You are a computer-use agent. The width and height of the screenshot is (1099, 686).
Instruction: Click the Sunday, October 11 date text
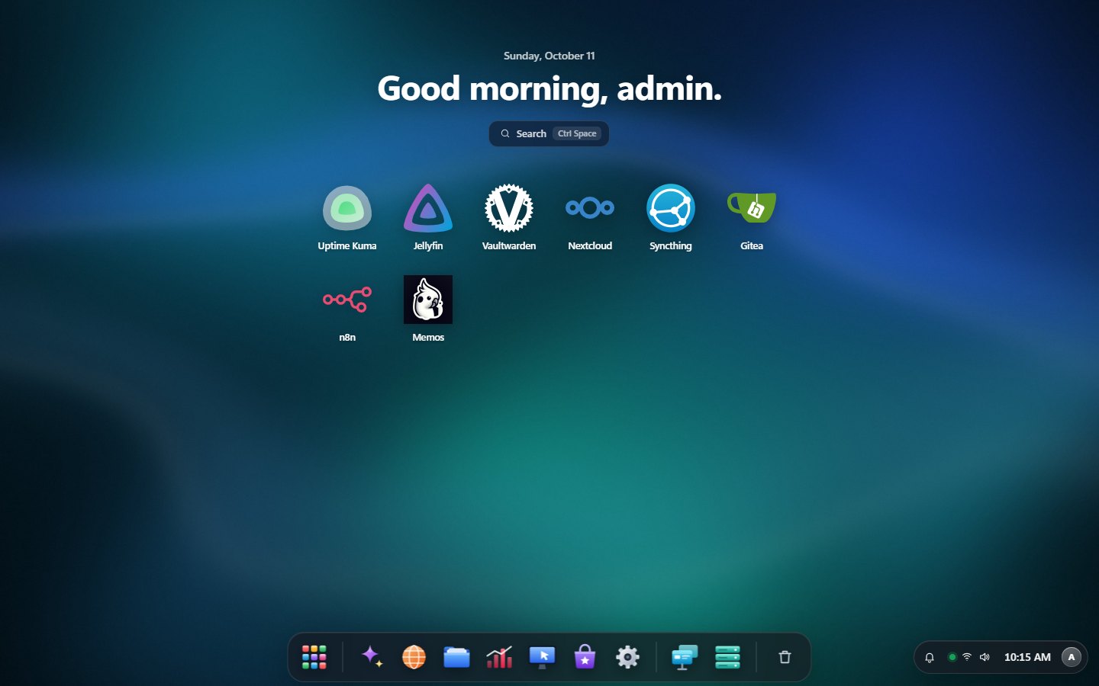click(549, 56)
